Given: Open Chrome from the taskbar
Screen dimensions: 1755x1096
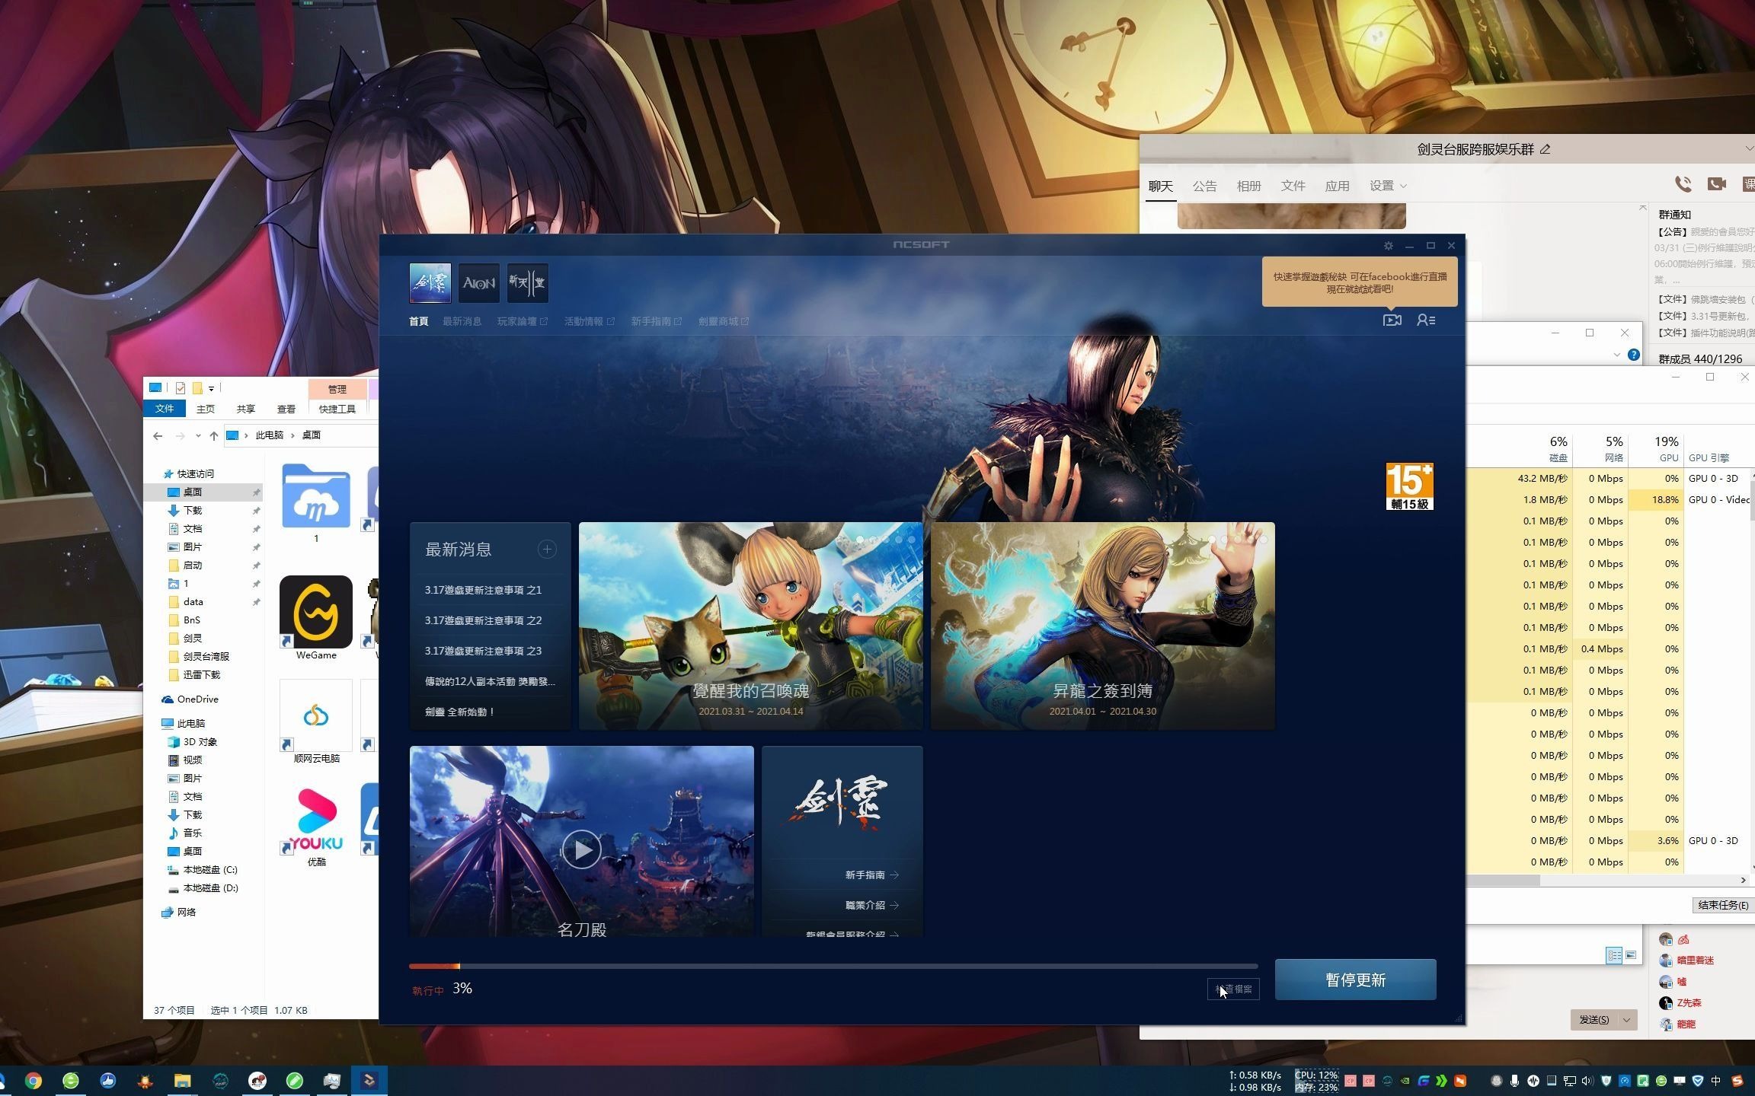Looking at the screenshot, I should [33, 1081].
